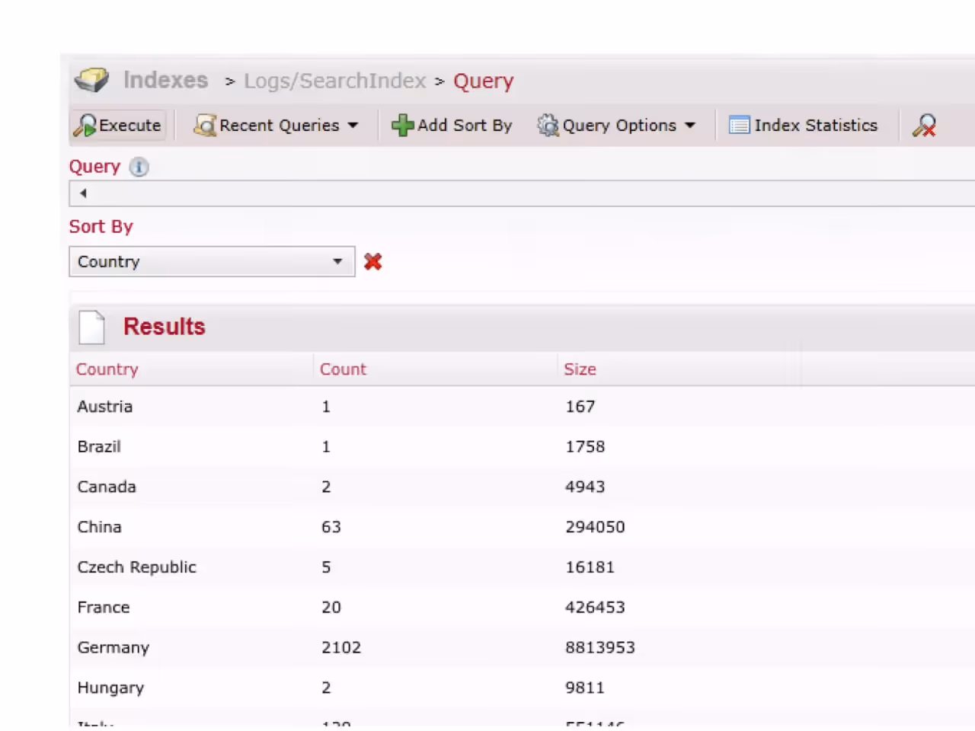Click the Query info icon
Image resolution: width=975 pixels, height=731 pixels.
[139, 167]
